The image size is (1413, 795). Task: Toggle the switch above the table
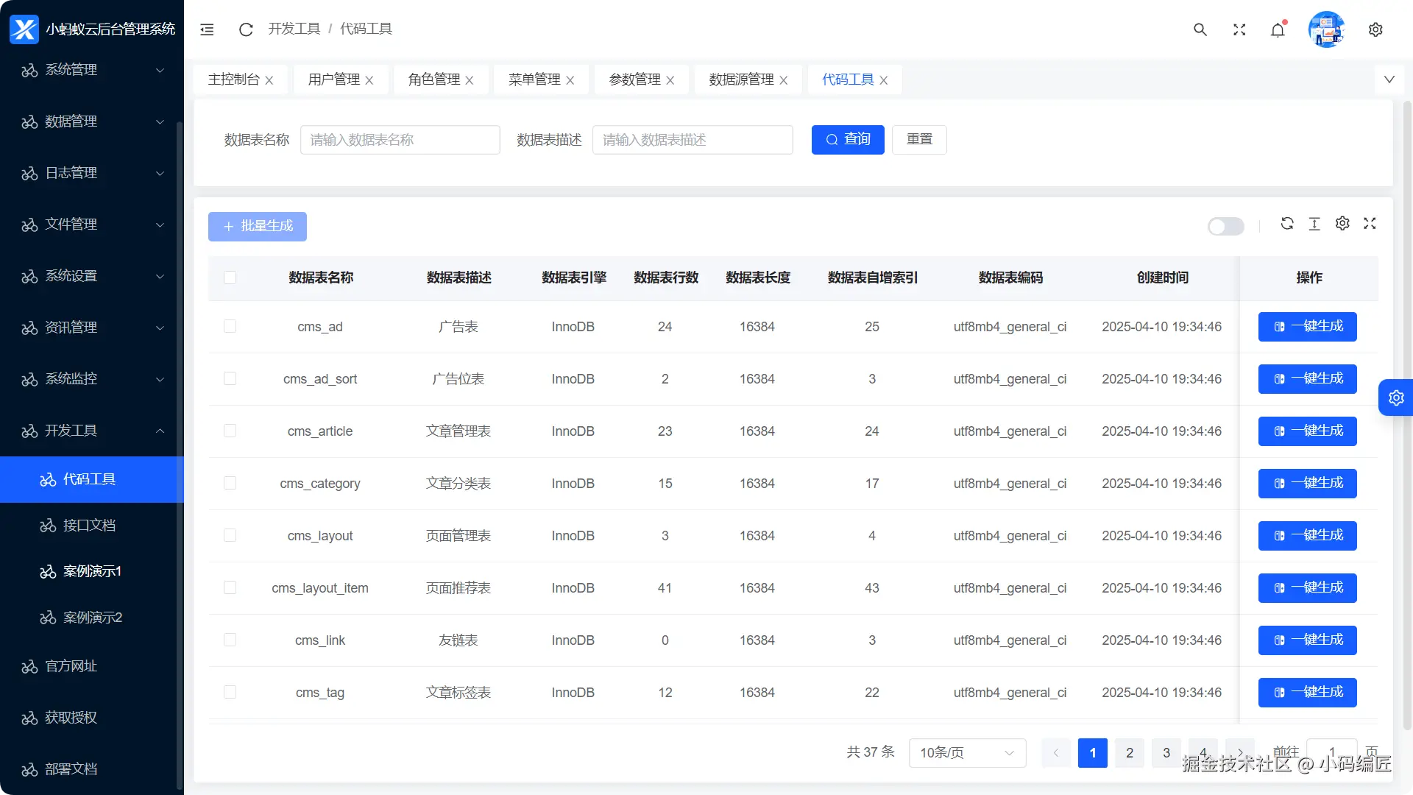coord(1225,227)
